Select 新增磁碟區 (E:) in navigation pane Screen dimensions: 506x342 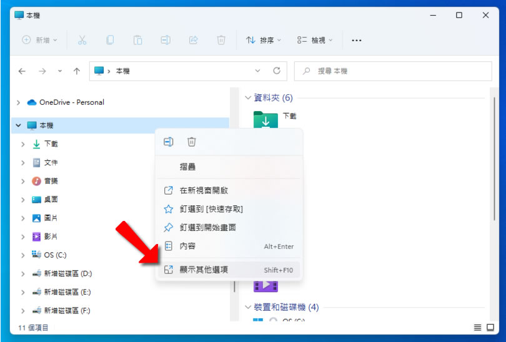click(x=62, y=292)
